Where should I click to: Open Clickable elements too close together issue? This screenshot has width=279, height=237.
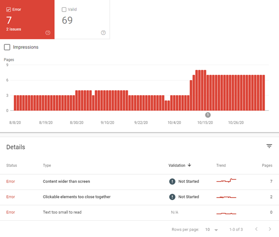coord(76,197)
